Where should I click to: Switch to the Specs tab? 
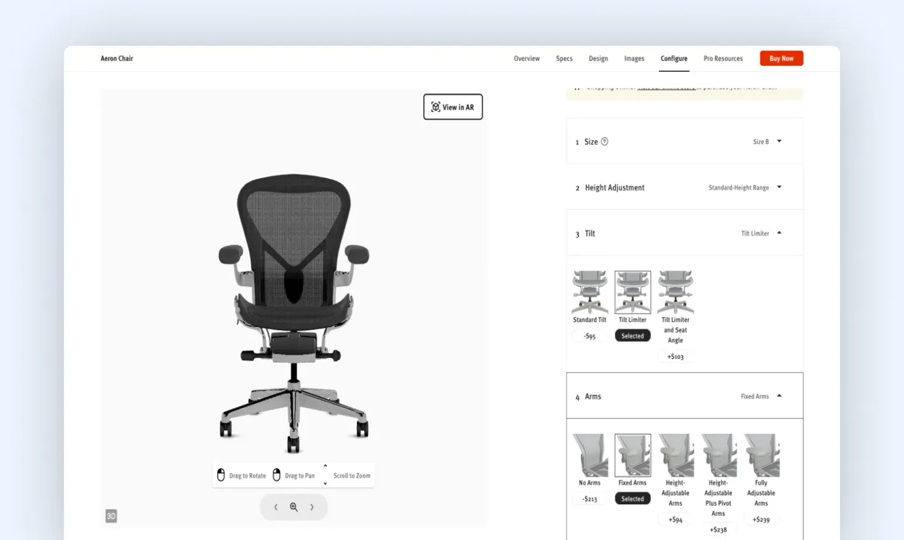tap(564, 58)
